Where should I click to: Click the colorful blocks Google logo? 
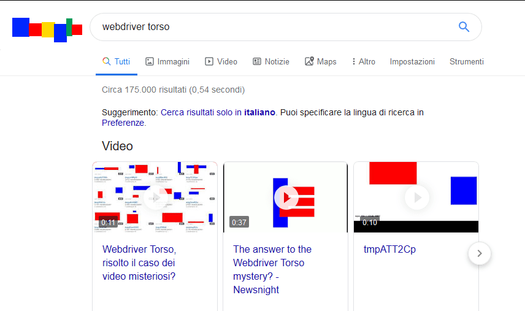47,29
